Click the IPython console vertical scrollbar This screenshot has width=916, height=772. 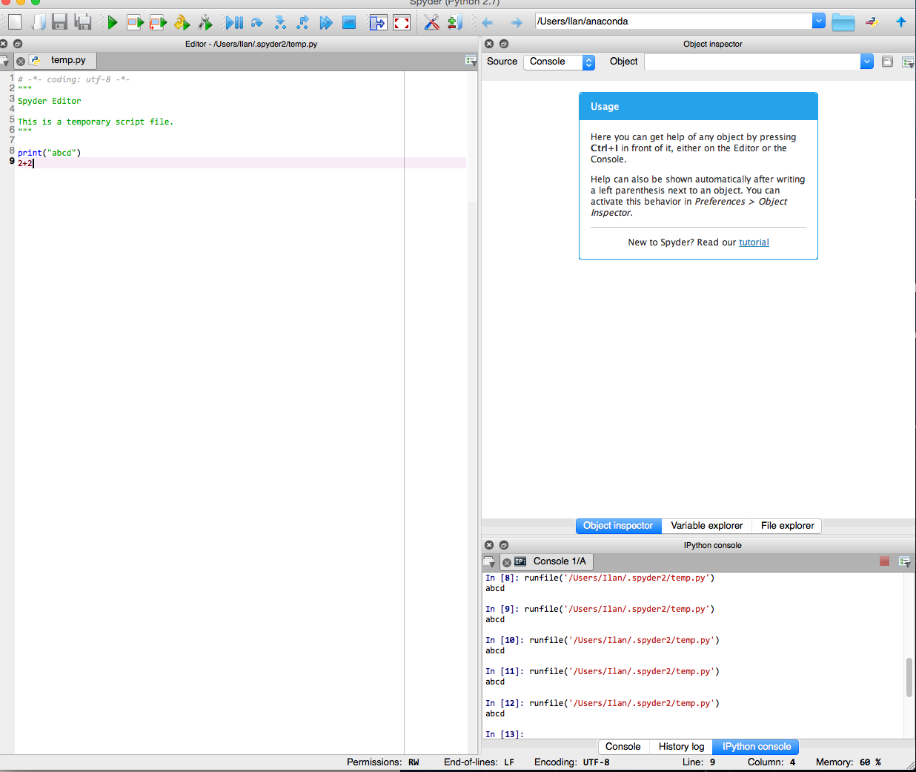coord(909,677)
